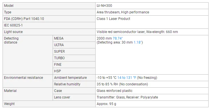Click the Class 1 Laser Product text
Image resolution: width=212 pixels, height=109 pixels.
click(x=113, y=19)
